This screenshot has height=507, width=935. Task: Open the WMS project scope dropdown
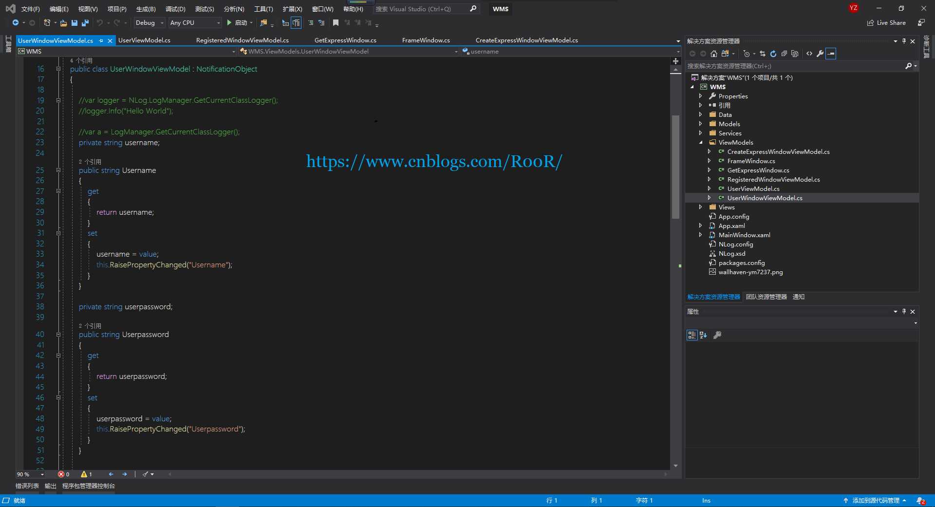click(x=126, y=52)
